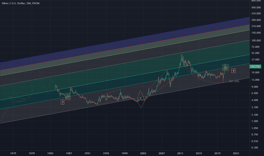Screen dimensions: 264x156
Task: Click the 4.500 price scale label
Action: click(255, 100)
